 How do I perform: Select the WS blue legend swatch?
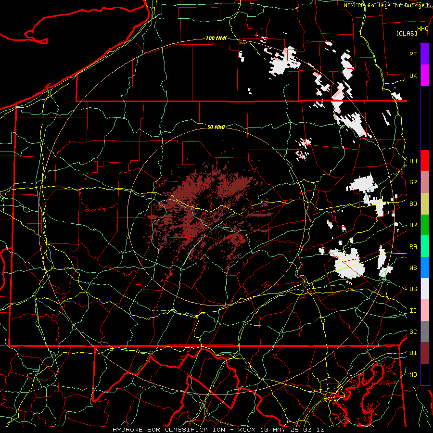pos(425,267)
